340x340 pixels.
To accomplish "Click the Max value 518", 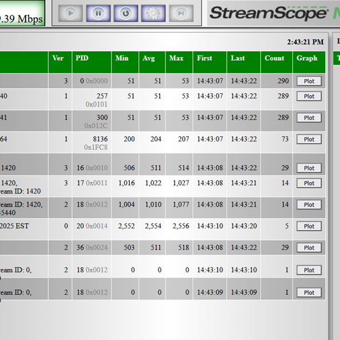I will tap(183, 247).
